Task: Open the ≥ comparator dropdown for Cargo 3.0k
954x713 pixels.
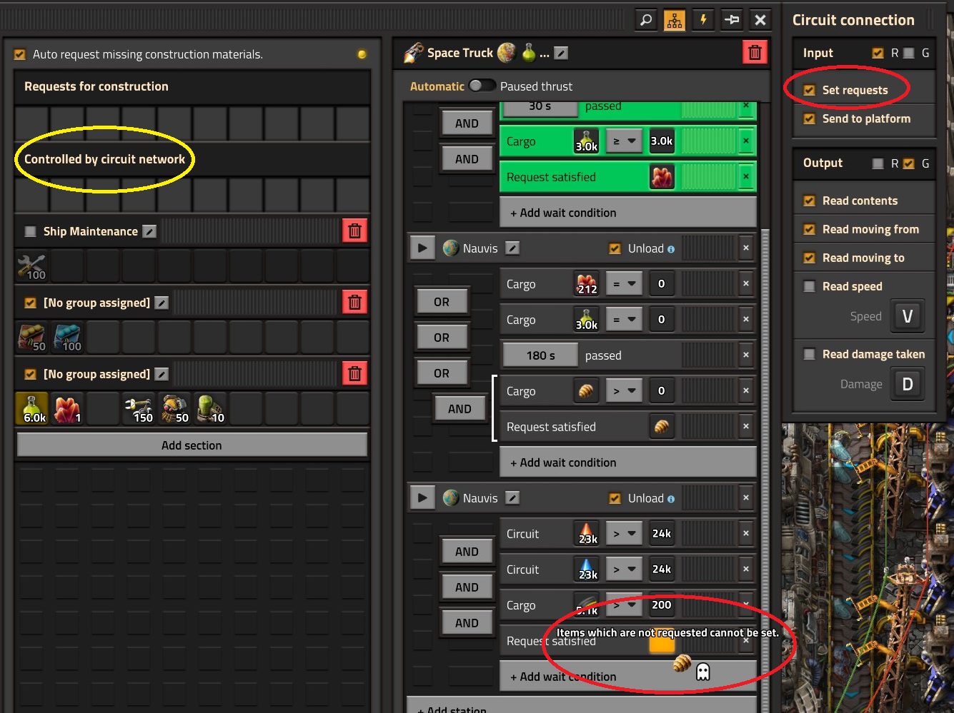Action: coord(624,141)
